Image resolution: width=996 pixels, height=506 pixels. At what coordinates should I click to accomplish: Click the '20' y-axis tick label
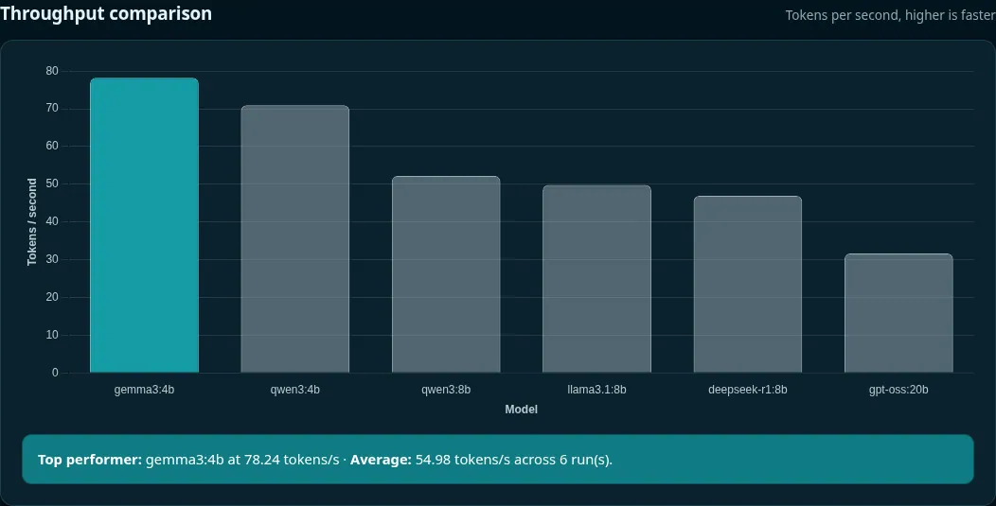point(52,297)
